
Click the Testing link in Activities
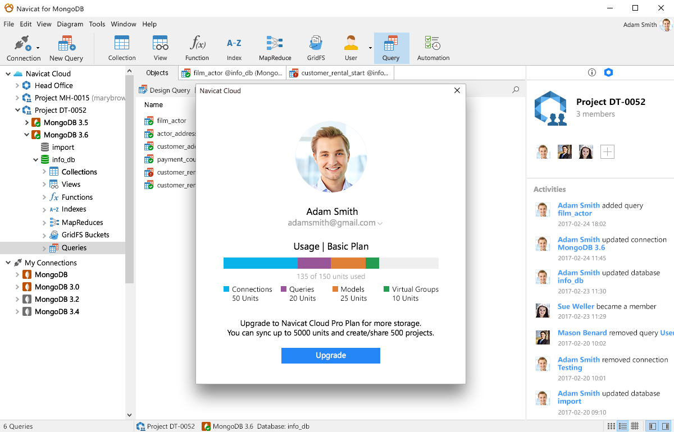pyautogui.click(x=570, y=367)
